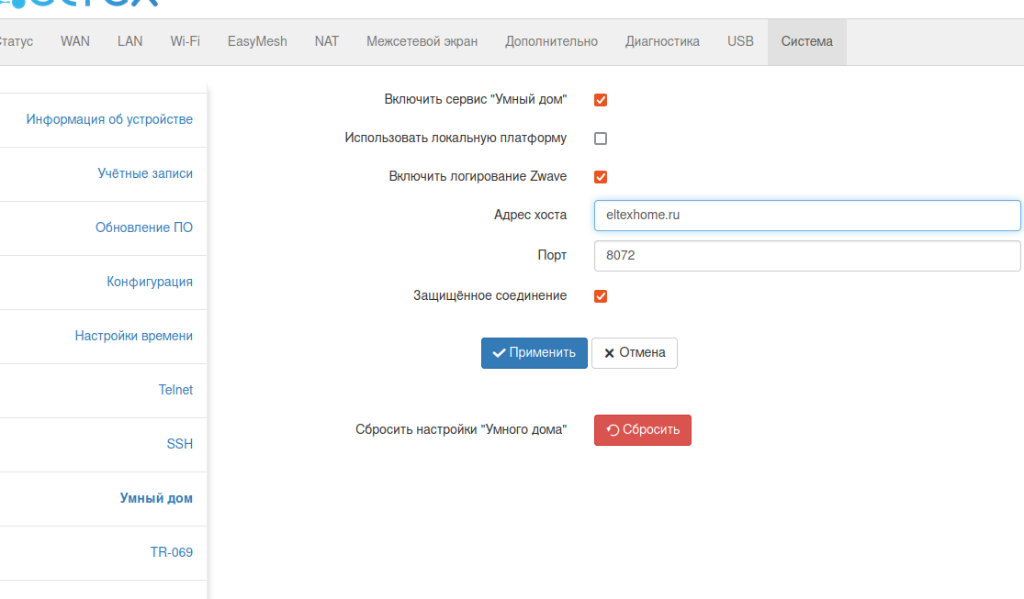Go to "Обновление ПО" in sidebar

tap(144, 227)
